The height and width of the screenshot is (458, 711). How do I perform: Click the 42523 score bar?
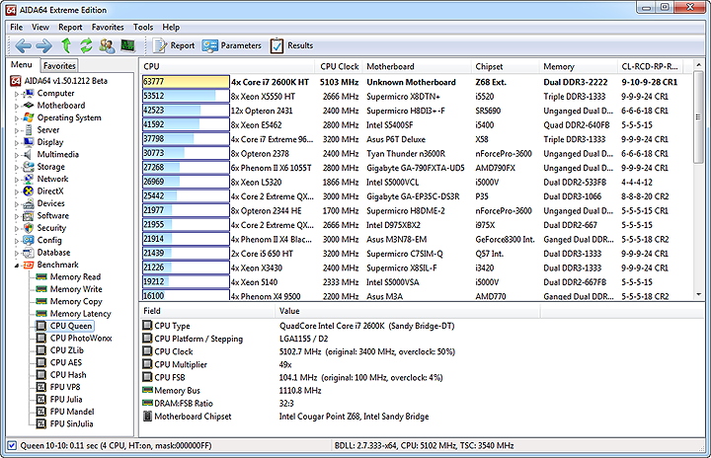pyautogui.click(x=186, y=111)
